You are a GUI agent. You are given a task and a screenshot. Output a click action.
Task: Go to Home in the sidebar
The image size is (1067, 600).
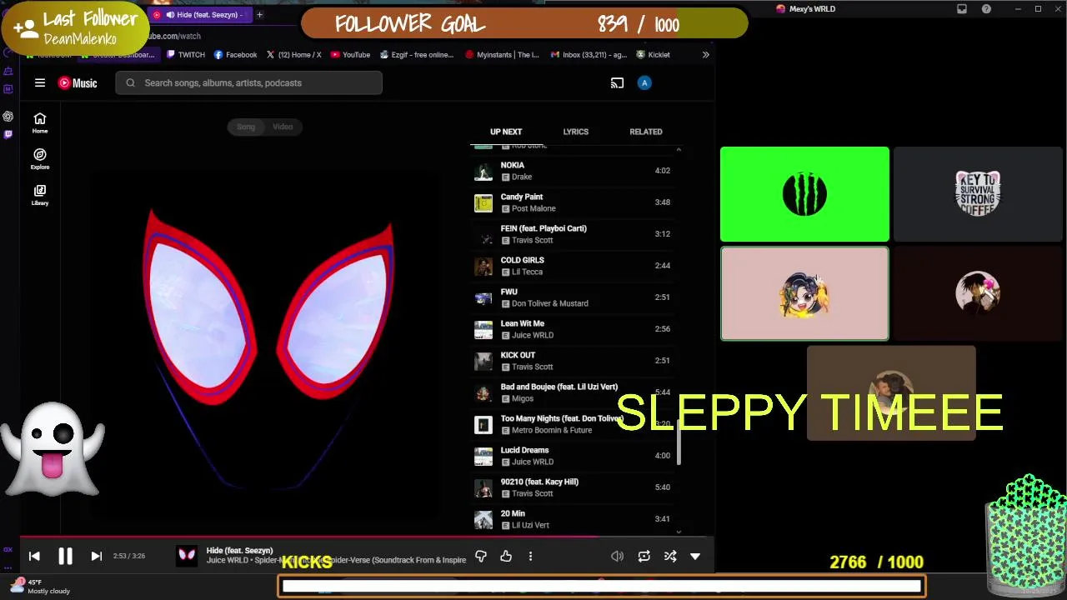[x=40, y=122]
